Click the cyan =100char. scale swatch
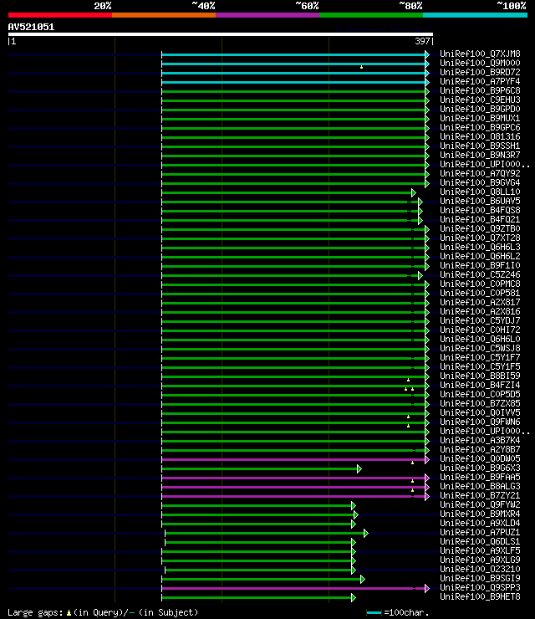This screenshot has height=619, width=535. click(x=374, y=612)
